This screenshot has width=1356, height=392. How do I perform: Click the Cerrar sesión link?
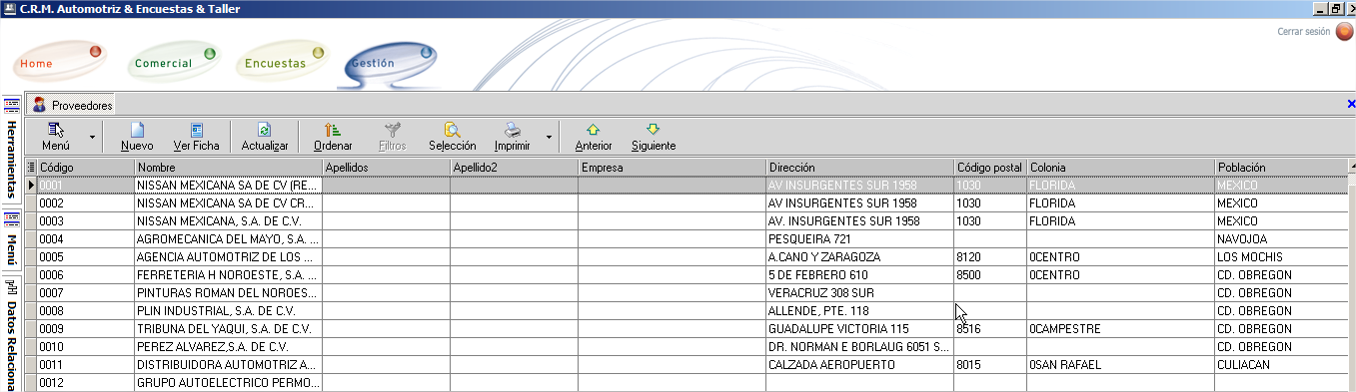1303,32
